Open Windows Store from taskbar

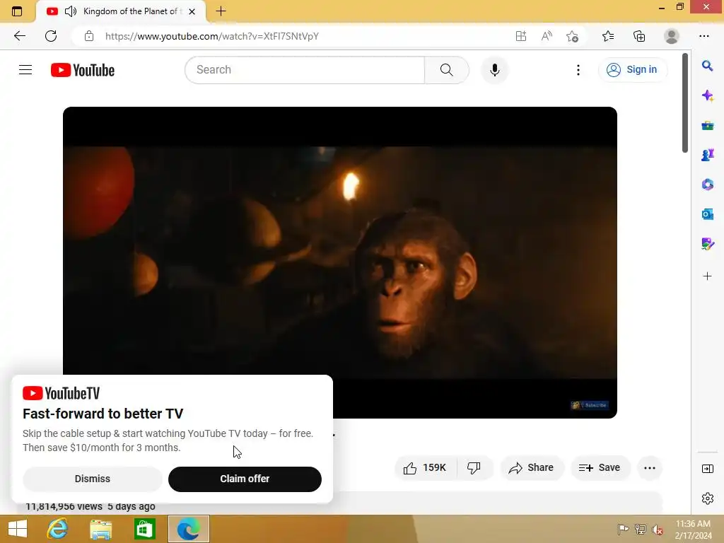pyautogui.click(x=144, y=529)
